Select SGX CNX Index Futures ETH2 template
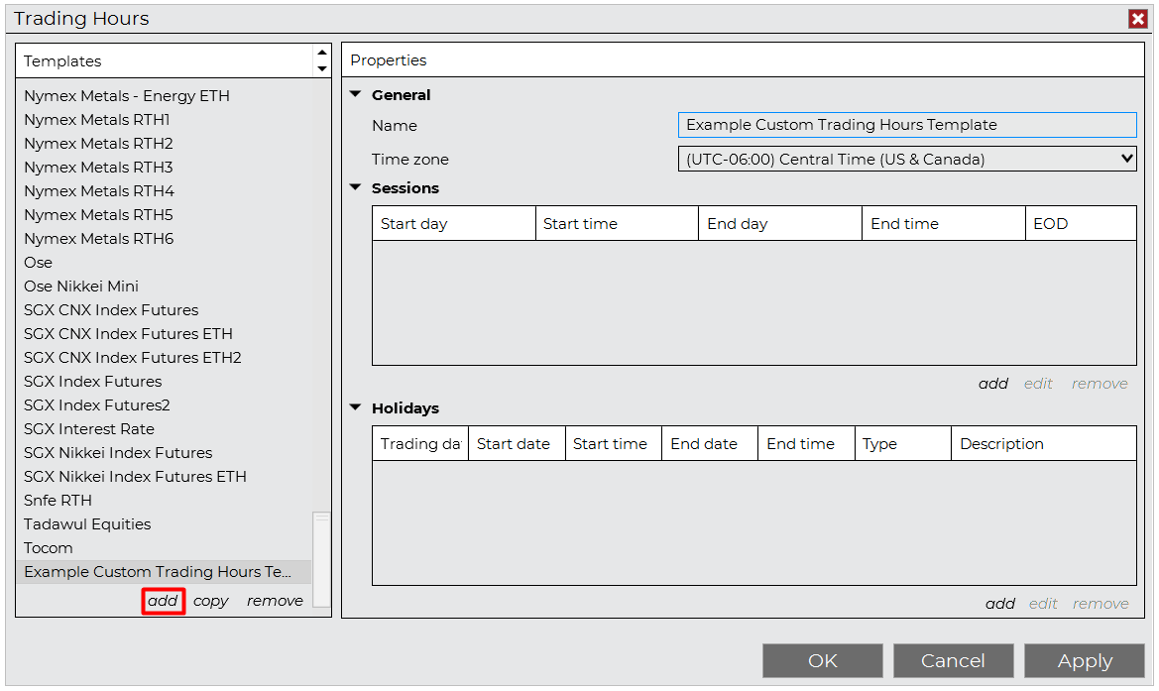 (132, 358)
